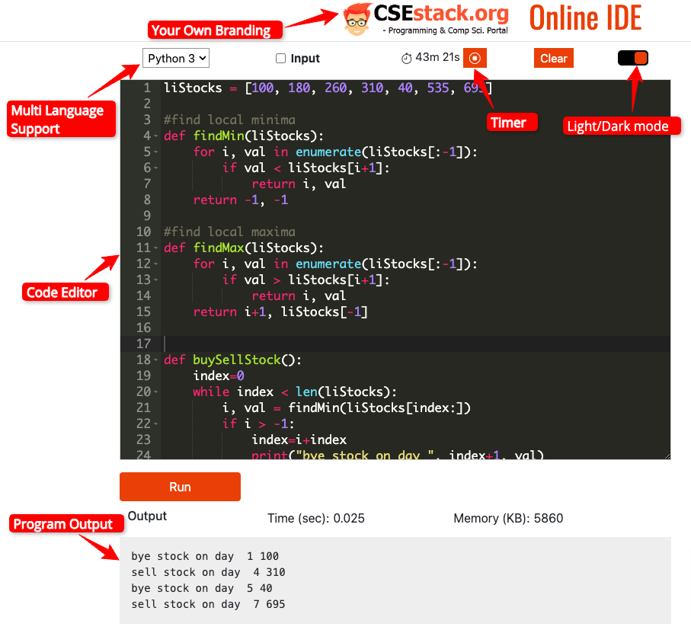Collapse the fold arrow at line 22
The width and height of the screenshot is (691, 633).
tap(156, 424)
